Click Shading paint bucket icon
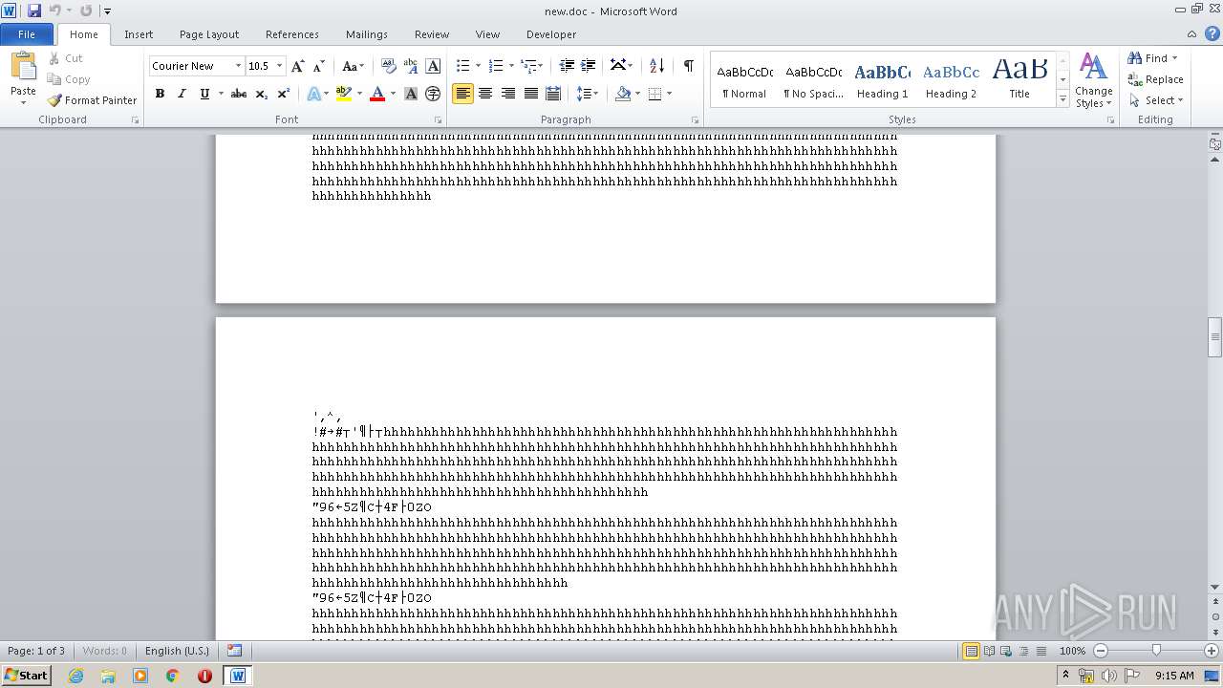Viewport: 1223px width, 688px height. [623, 94]
